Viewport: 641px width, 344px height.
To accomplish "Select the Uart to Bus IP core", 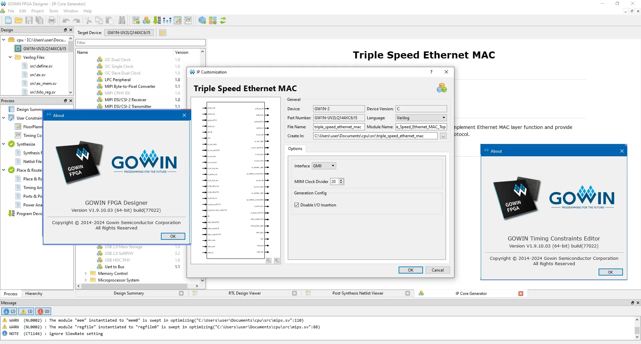I will pos(115,267).
